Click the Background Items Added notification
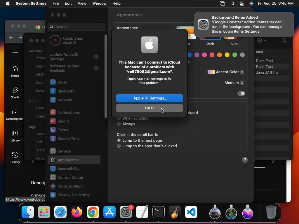Image resolution: width=299 pixels, height=224 pixels. coord(244,24)
